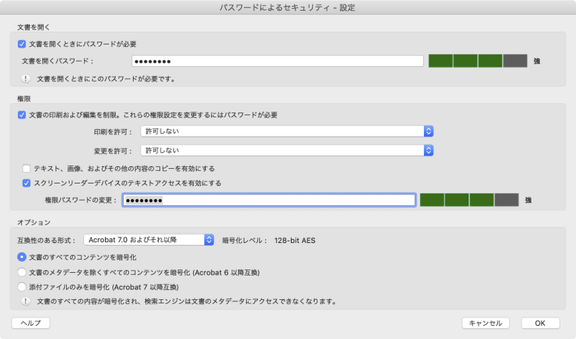
Task: Click the 128-bit AES encryption level text
Action: click(x=295, y=241)
